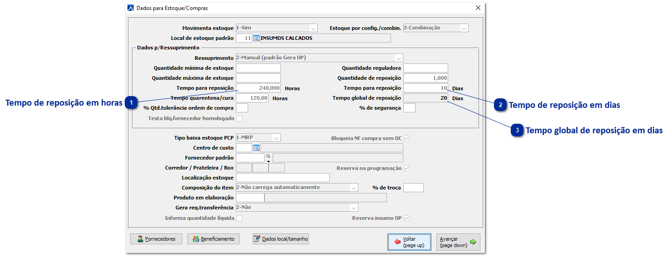This screenshot has width=670, height=257.
Task: Click the Fornecedores button
Action: click(x=156, y=239)
